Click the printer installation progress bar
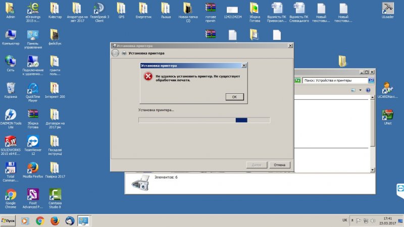This screenshot has height=227, width=404. (x=204, y=120)
